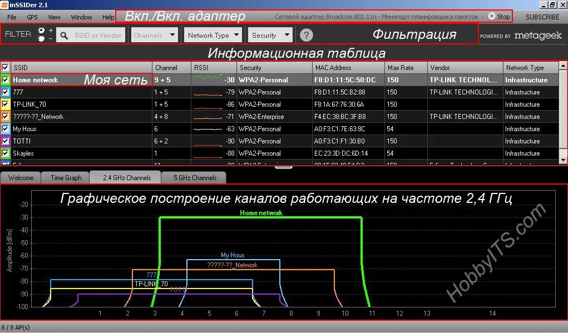This screenshot has width=568, height=333.
Task: Sort table by Channel column header
Action: tap(172, 68)
